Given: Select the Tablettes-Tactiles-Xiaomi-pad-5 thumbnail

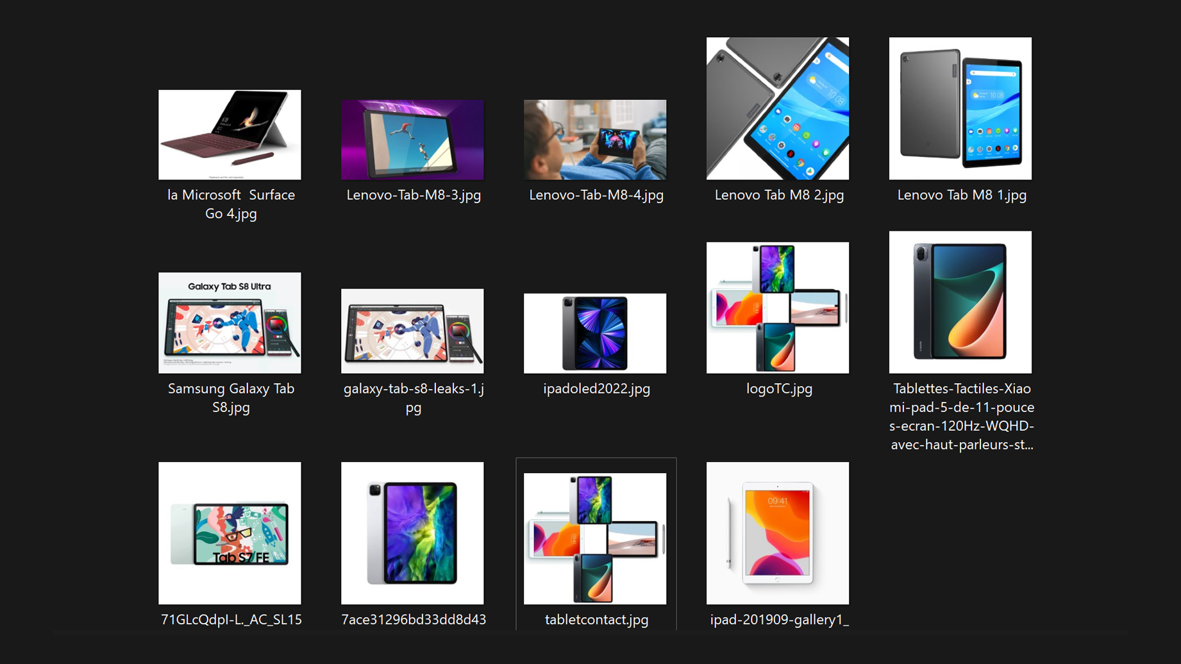Looking at the screenshot, I should click(960, 302).
